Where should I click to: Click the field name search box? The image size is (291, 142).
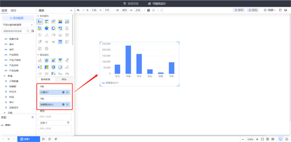(16, 31)
